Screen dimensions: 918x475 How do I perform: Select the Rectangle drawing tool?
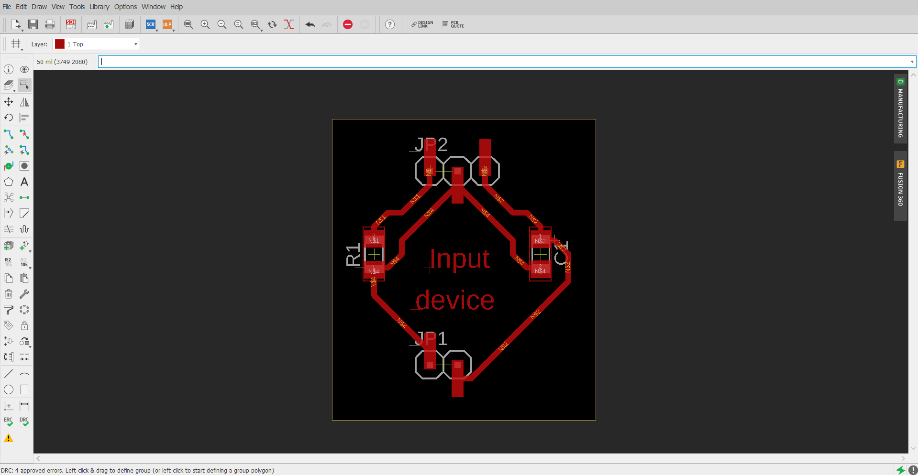(x=24, y=389)
